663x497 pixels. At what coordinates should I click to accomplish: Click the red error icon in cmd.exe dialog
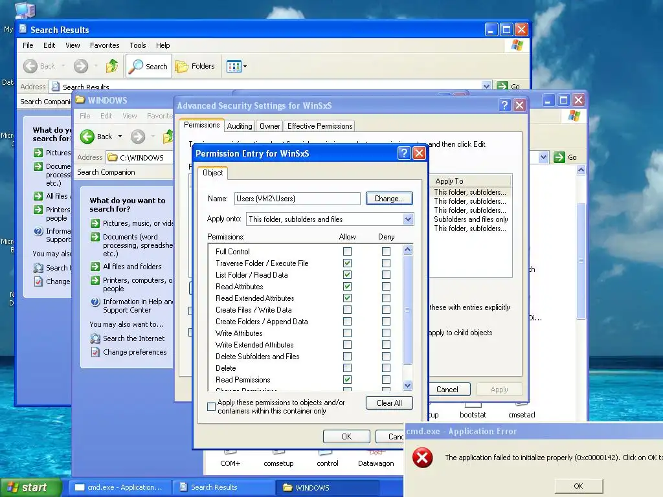tap(422, 458)
